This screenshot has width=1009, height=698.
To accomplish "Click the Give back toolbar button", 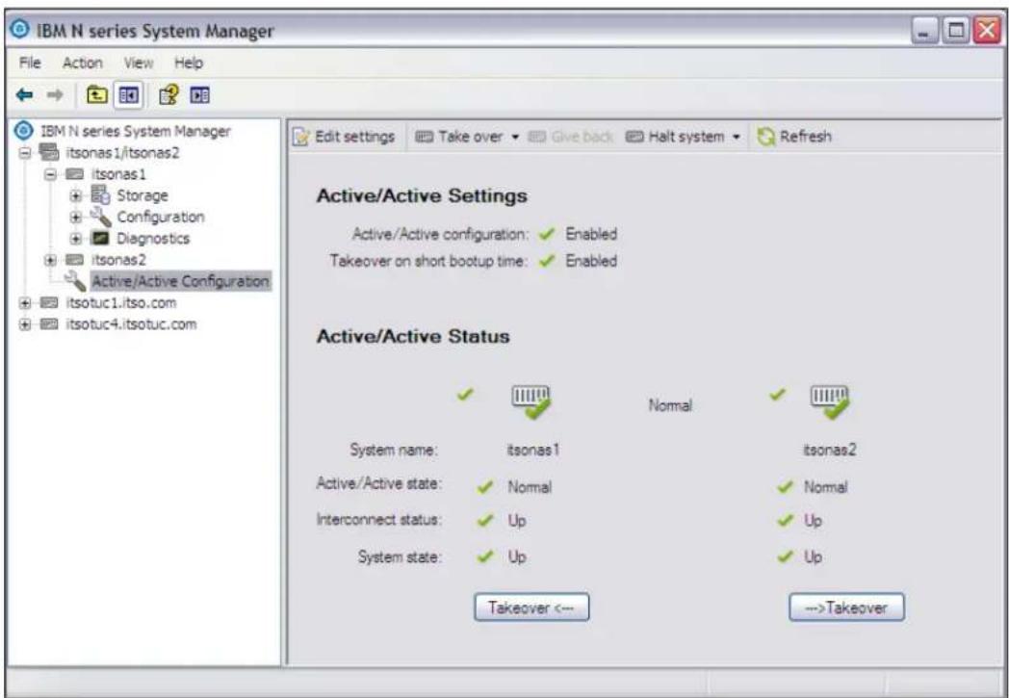I will [x=570, y=137].
